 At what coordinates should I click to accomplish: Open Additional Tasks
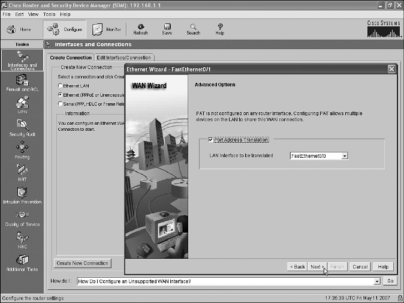(22, 263)
